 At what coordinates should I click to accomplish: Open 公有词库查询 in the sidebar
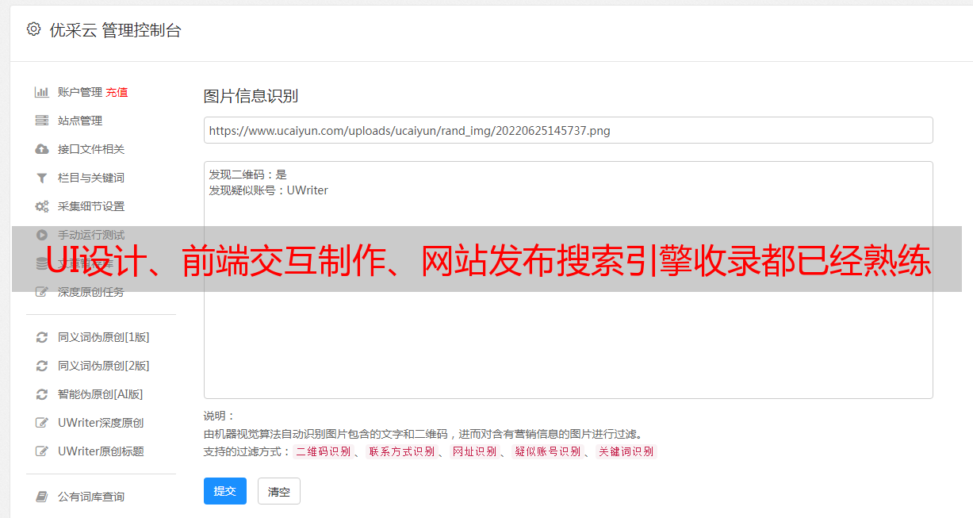click(x=91, y=497)
